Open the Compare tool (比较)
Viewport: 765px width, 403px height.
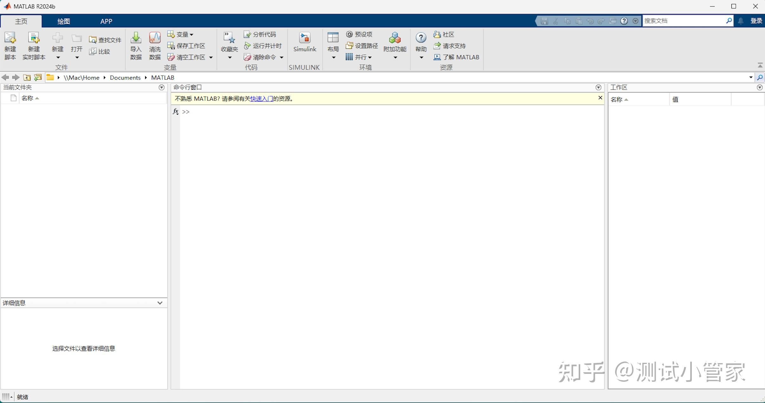100,51
